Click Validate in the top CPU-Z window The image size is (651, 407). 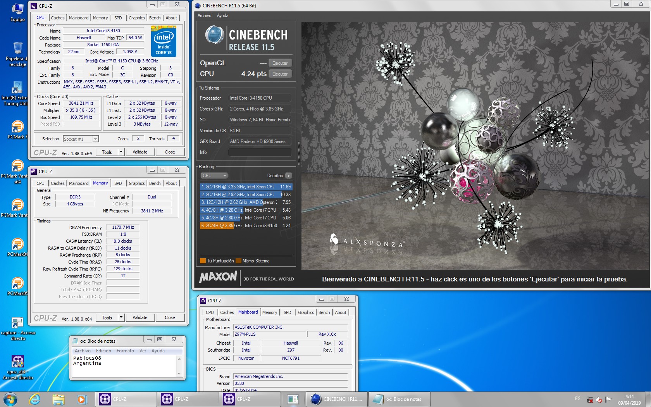140,152
